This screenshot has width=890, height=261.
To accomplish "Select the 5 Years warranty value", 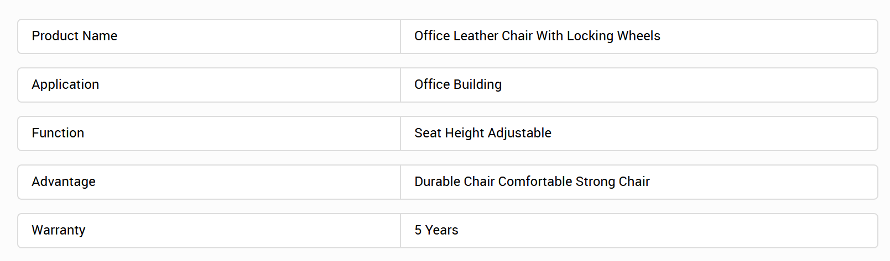I will pos(436,230).
